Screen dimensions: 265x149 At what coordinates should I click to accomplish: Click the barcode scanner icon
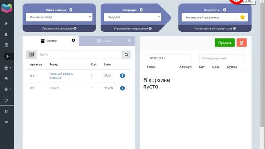point(31,55)
